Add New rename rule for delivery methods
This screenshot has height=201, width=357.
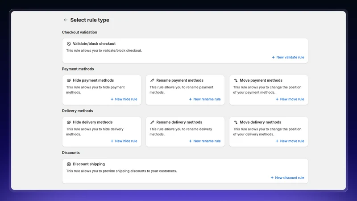205,141
